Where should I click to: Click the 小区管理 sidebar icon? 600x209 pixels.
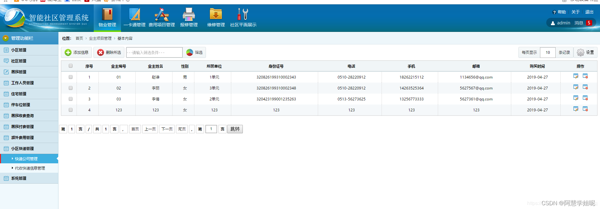point(6,50)
